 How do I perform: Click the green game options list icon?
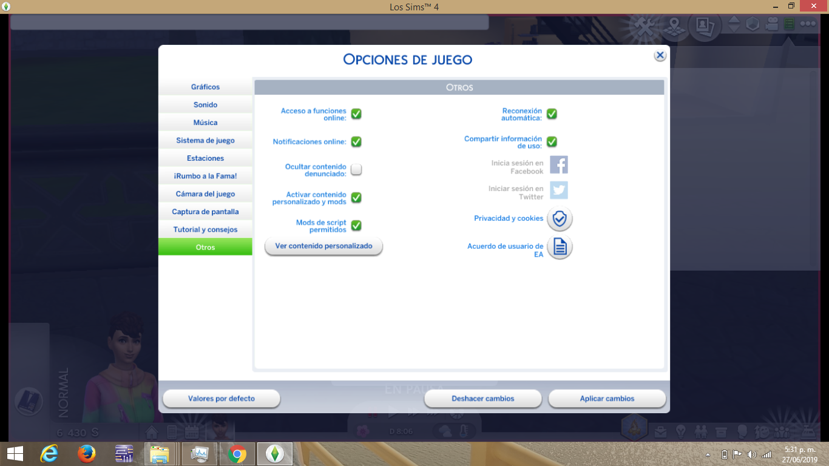click(x=789, y=24)
